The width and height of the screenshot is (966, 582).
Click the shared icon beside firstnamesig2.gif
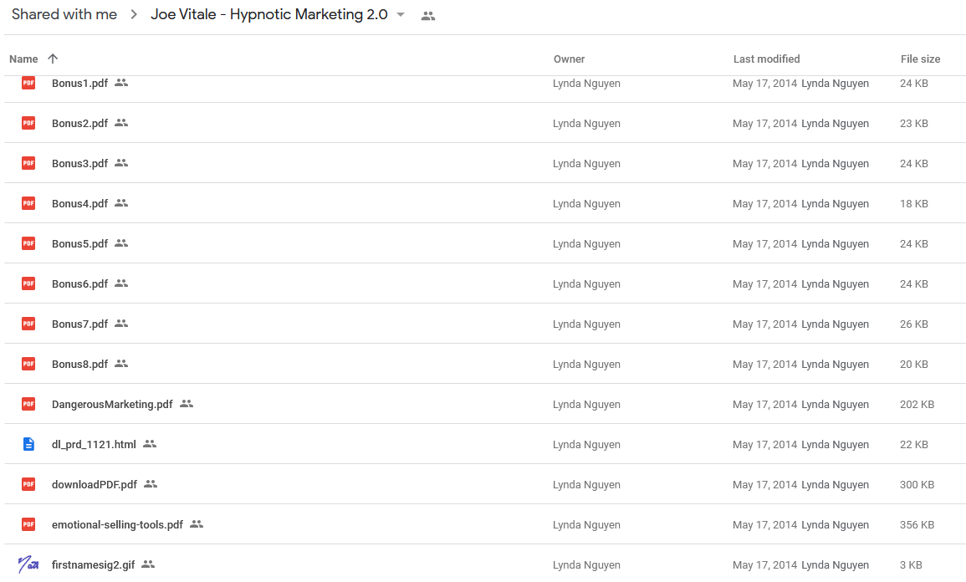tap(149, 564)
